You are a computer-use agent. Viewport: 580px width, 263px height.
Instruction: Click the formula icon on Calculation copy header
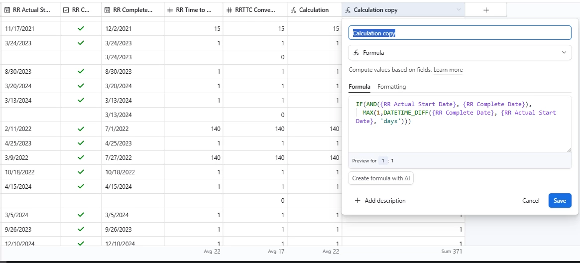click(x=348, y=10)
